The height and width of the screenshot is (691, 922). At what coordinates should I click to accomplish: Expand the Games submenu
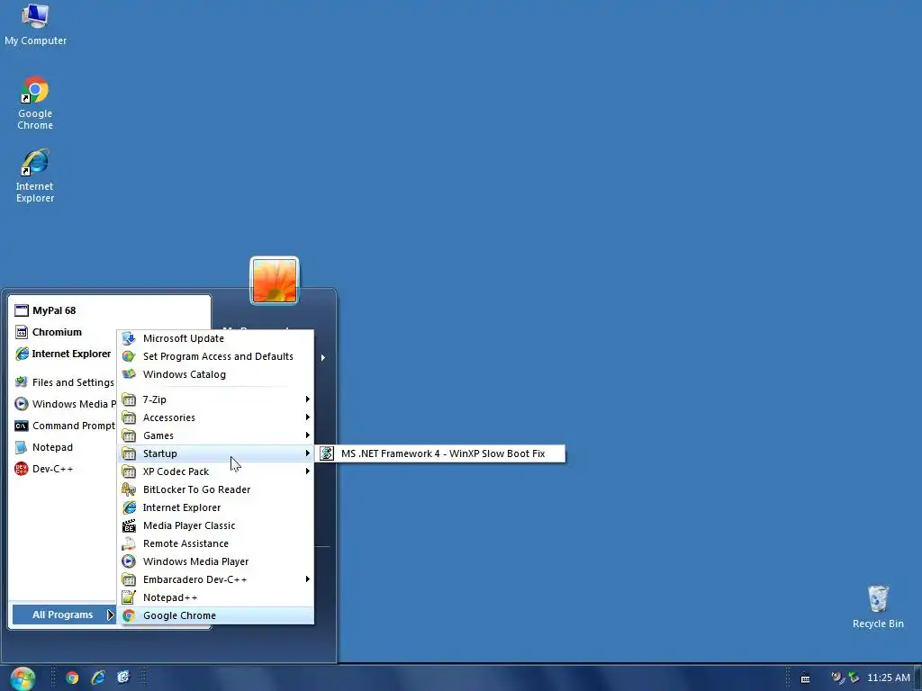click(217, 435)
